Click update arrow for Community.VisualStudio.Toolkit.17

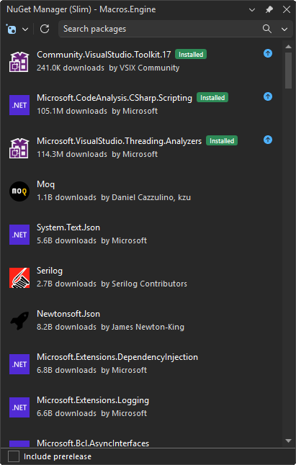[268, 53]
